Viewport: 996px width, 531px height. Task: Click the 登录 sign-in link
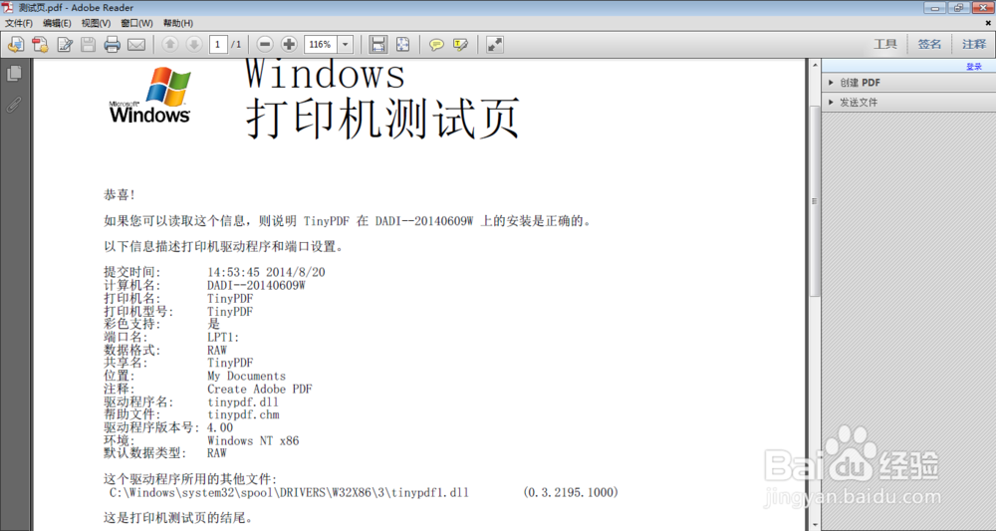point(974,66)
